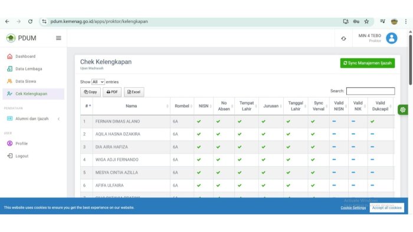Screen dimensions: 413x232
Task: Select Cek Kelengkapan menu item
Action: (34, 94)
